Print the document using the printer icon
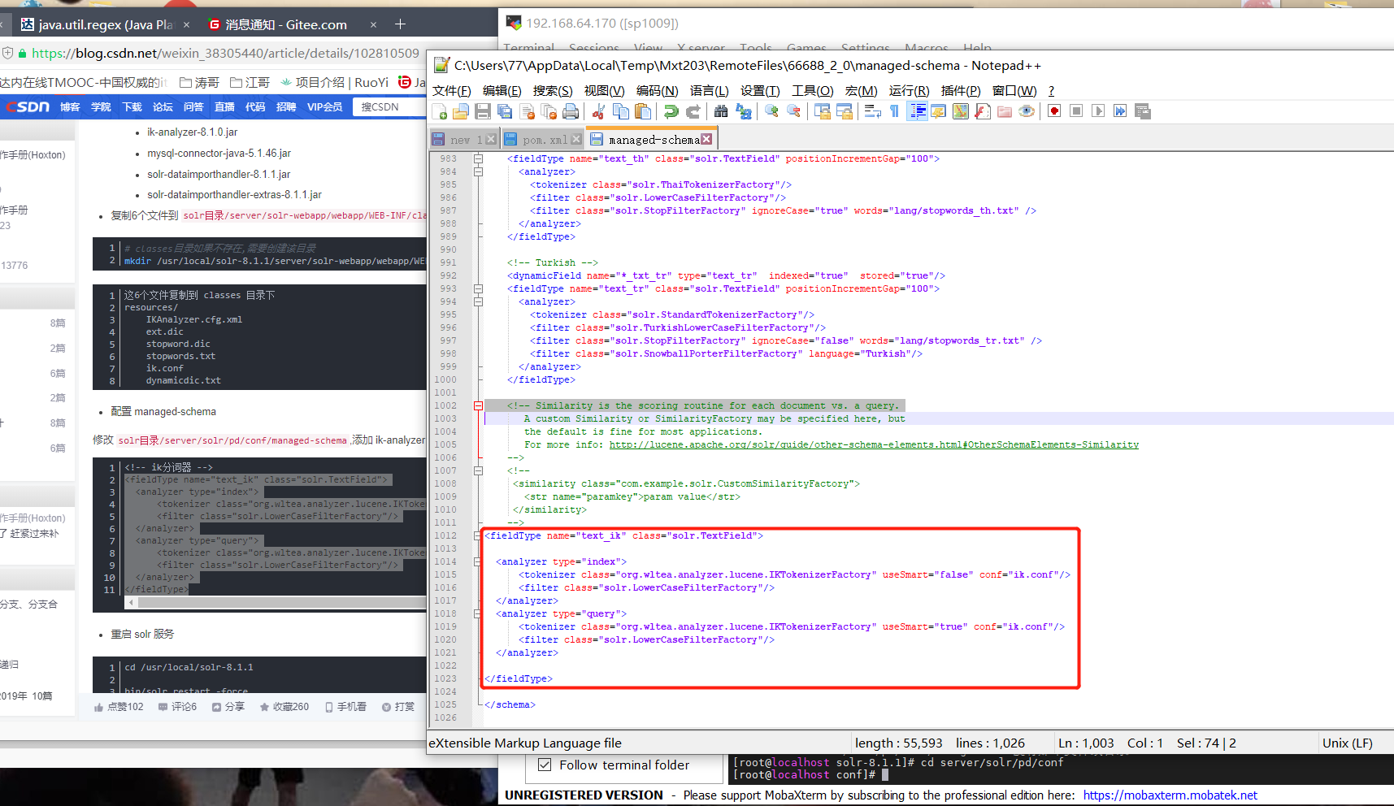Viewport: 1394px width, 806px height. 571,111
